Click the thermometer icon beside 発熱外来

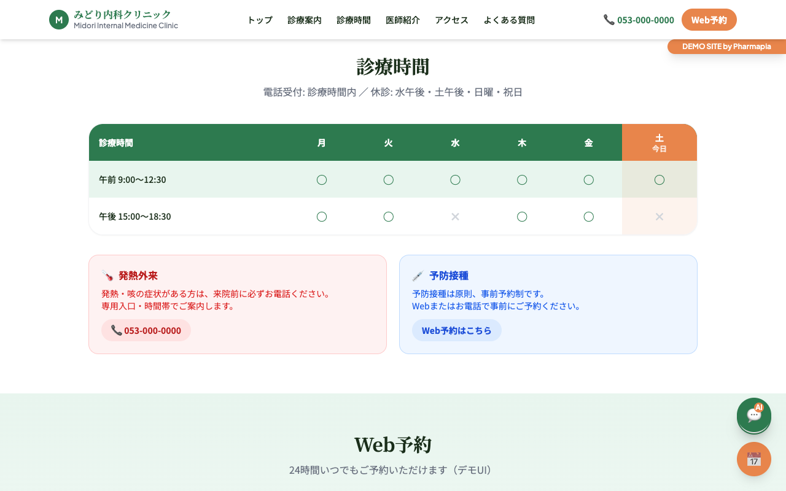pyautogui.click(x=107, y=276)
